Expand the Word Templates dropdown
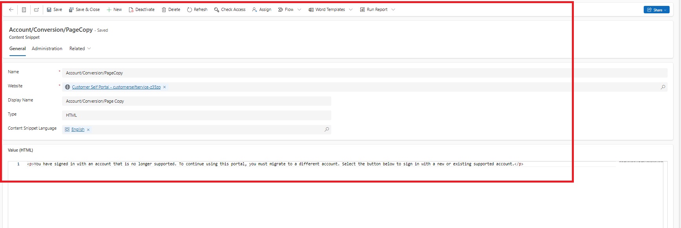Image resolution: width=681 pixels, height=228 pixels. pyautogui.click(x=351, y=10)
